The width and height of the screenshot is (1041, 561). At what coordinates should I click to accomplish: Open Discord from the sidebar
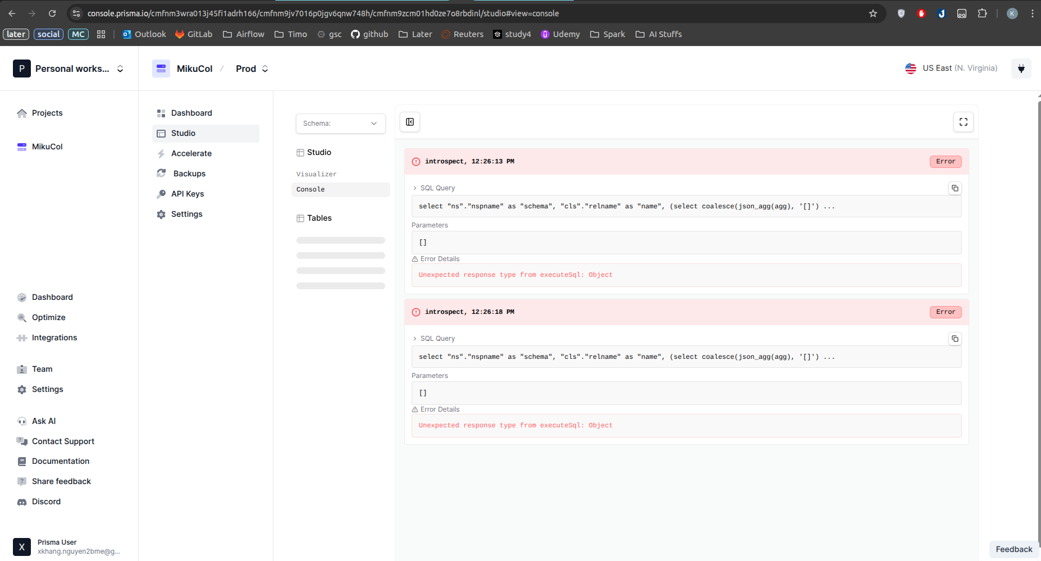click(46, 501)
